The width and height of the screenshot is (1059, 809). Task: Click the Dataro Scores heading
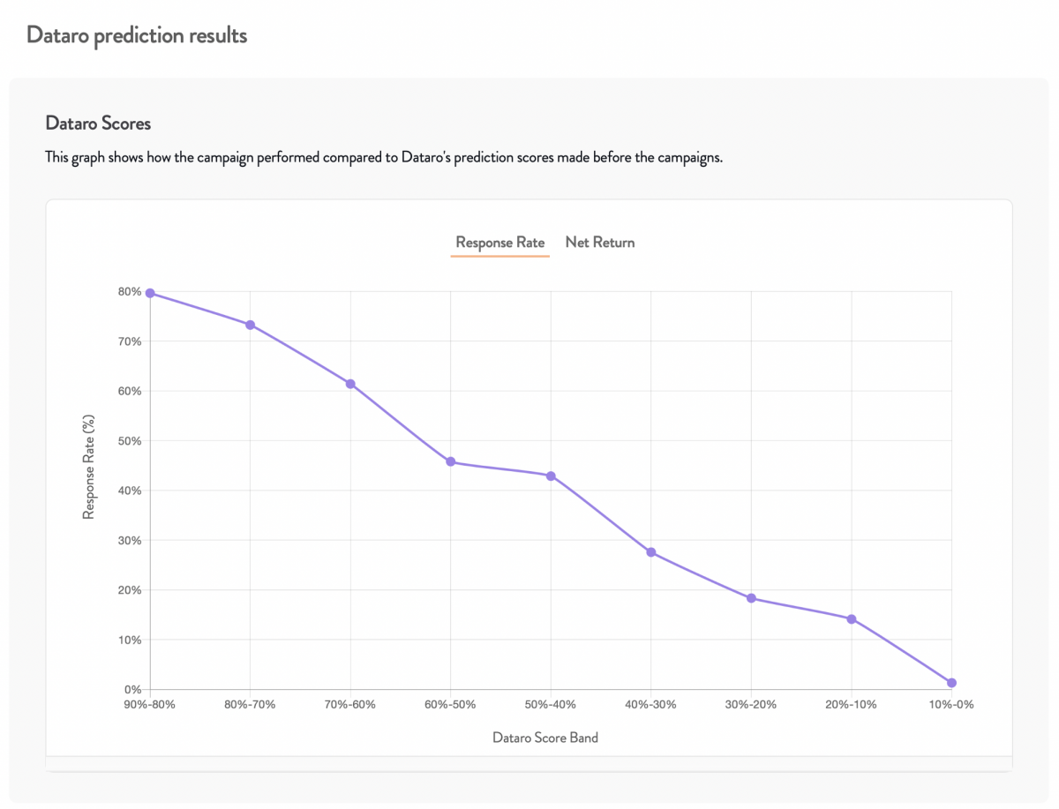coord(98,124)
